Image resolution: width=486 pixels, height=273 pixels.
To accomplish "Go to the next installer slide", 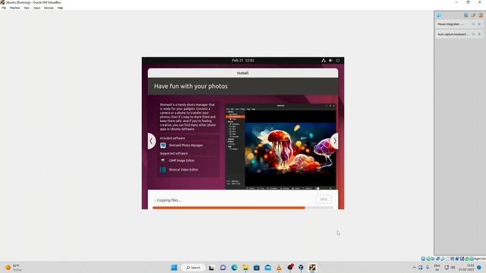I will click(334, 141).
